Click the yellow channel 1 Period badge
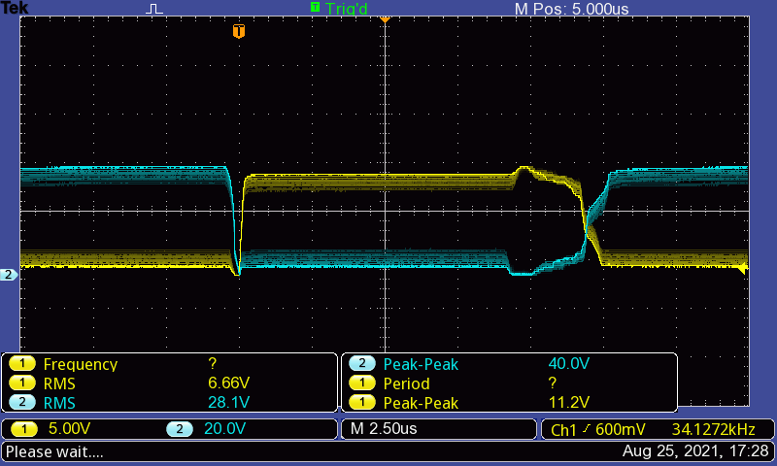 361,383
